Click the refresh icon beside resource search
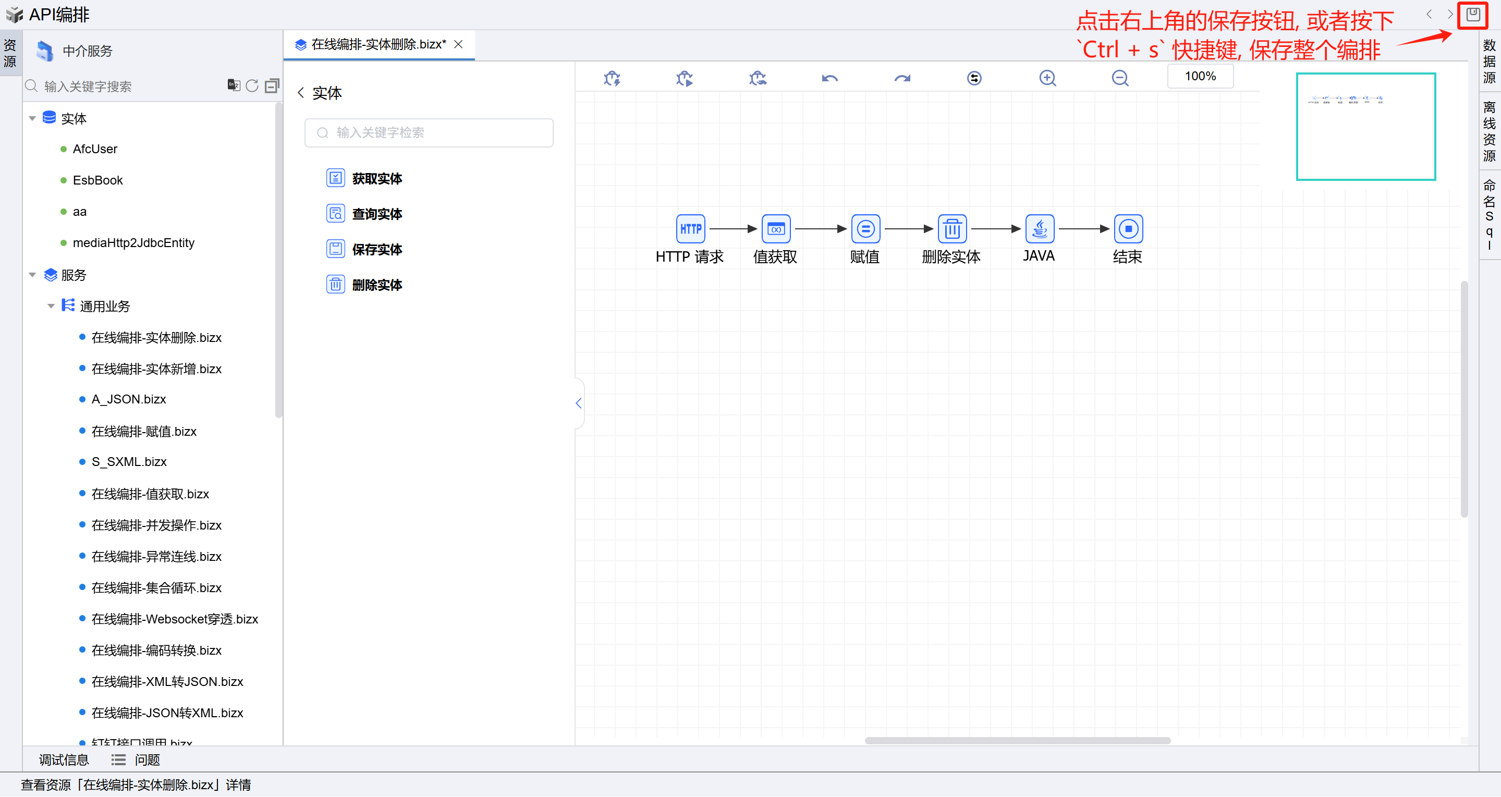 pos(252,86)
